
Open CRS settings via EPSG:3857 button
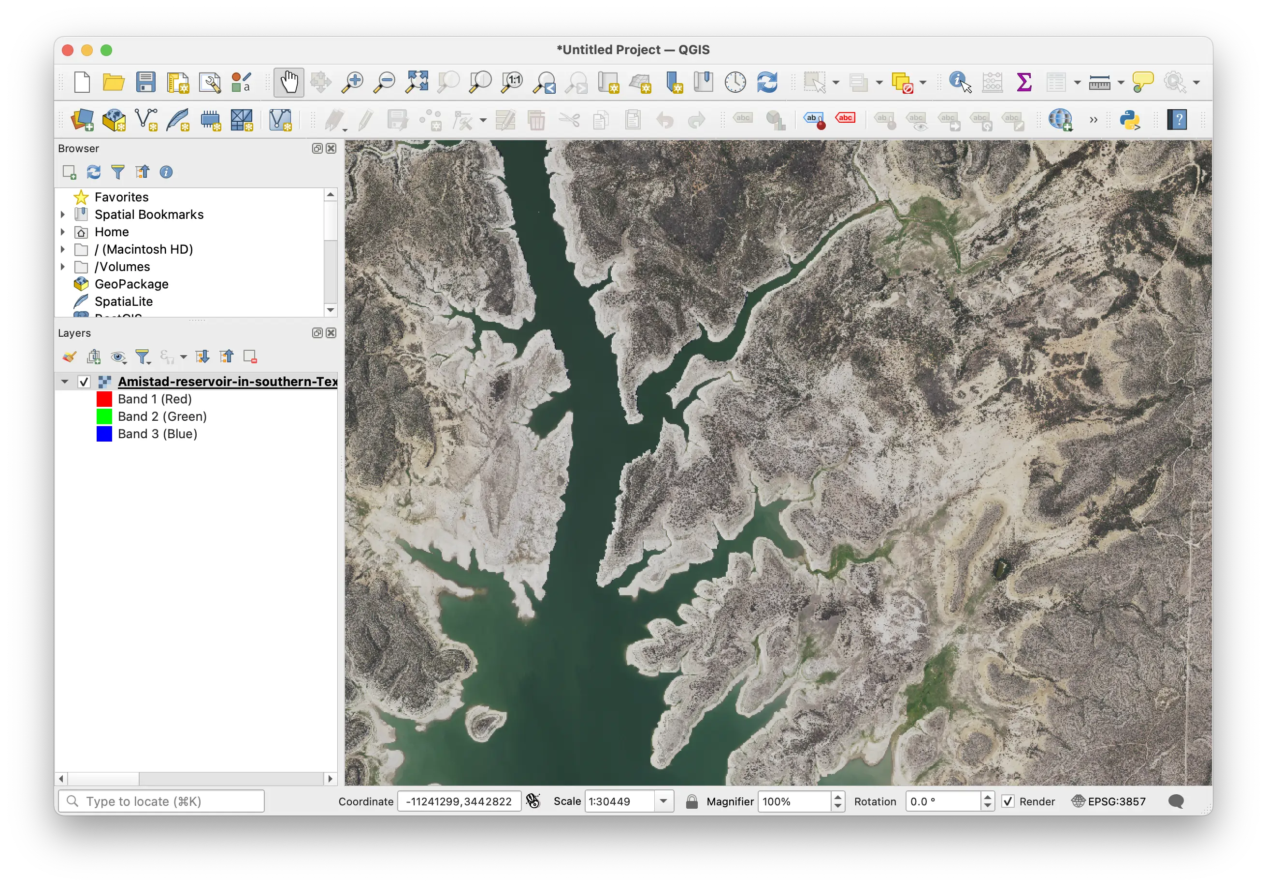click(1109, 801)
